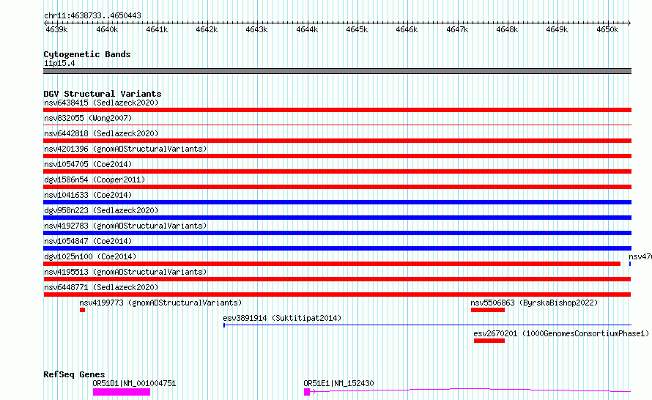
Task: Click the 11p15.4 band label
Action: click(x=59, y=64)
